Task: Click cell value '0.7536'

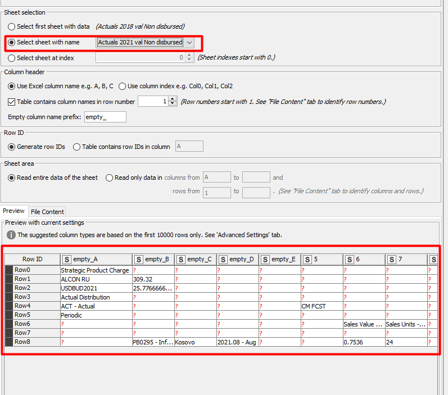Action: 364,342
